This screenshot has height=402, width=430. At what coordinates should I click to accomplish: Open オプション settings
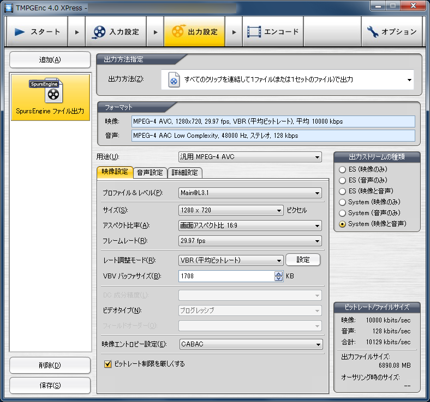(x=392, y=32)
